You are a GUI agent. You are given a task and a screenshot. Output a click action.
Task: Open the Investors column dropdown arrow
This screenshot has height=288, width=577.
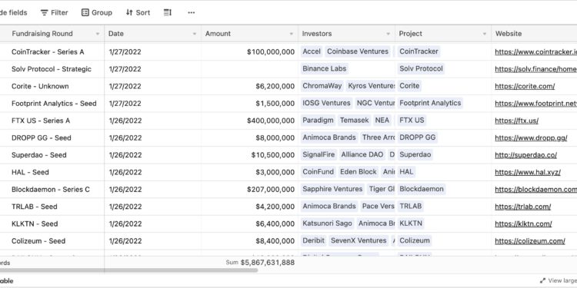[389, 34]
